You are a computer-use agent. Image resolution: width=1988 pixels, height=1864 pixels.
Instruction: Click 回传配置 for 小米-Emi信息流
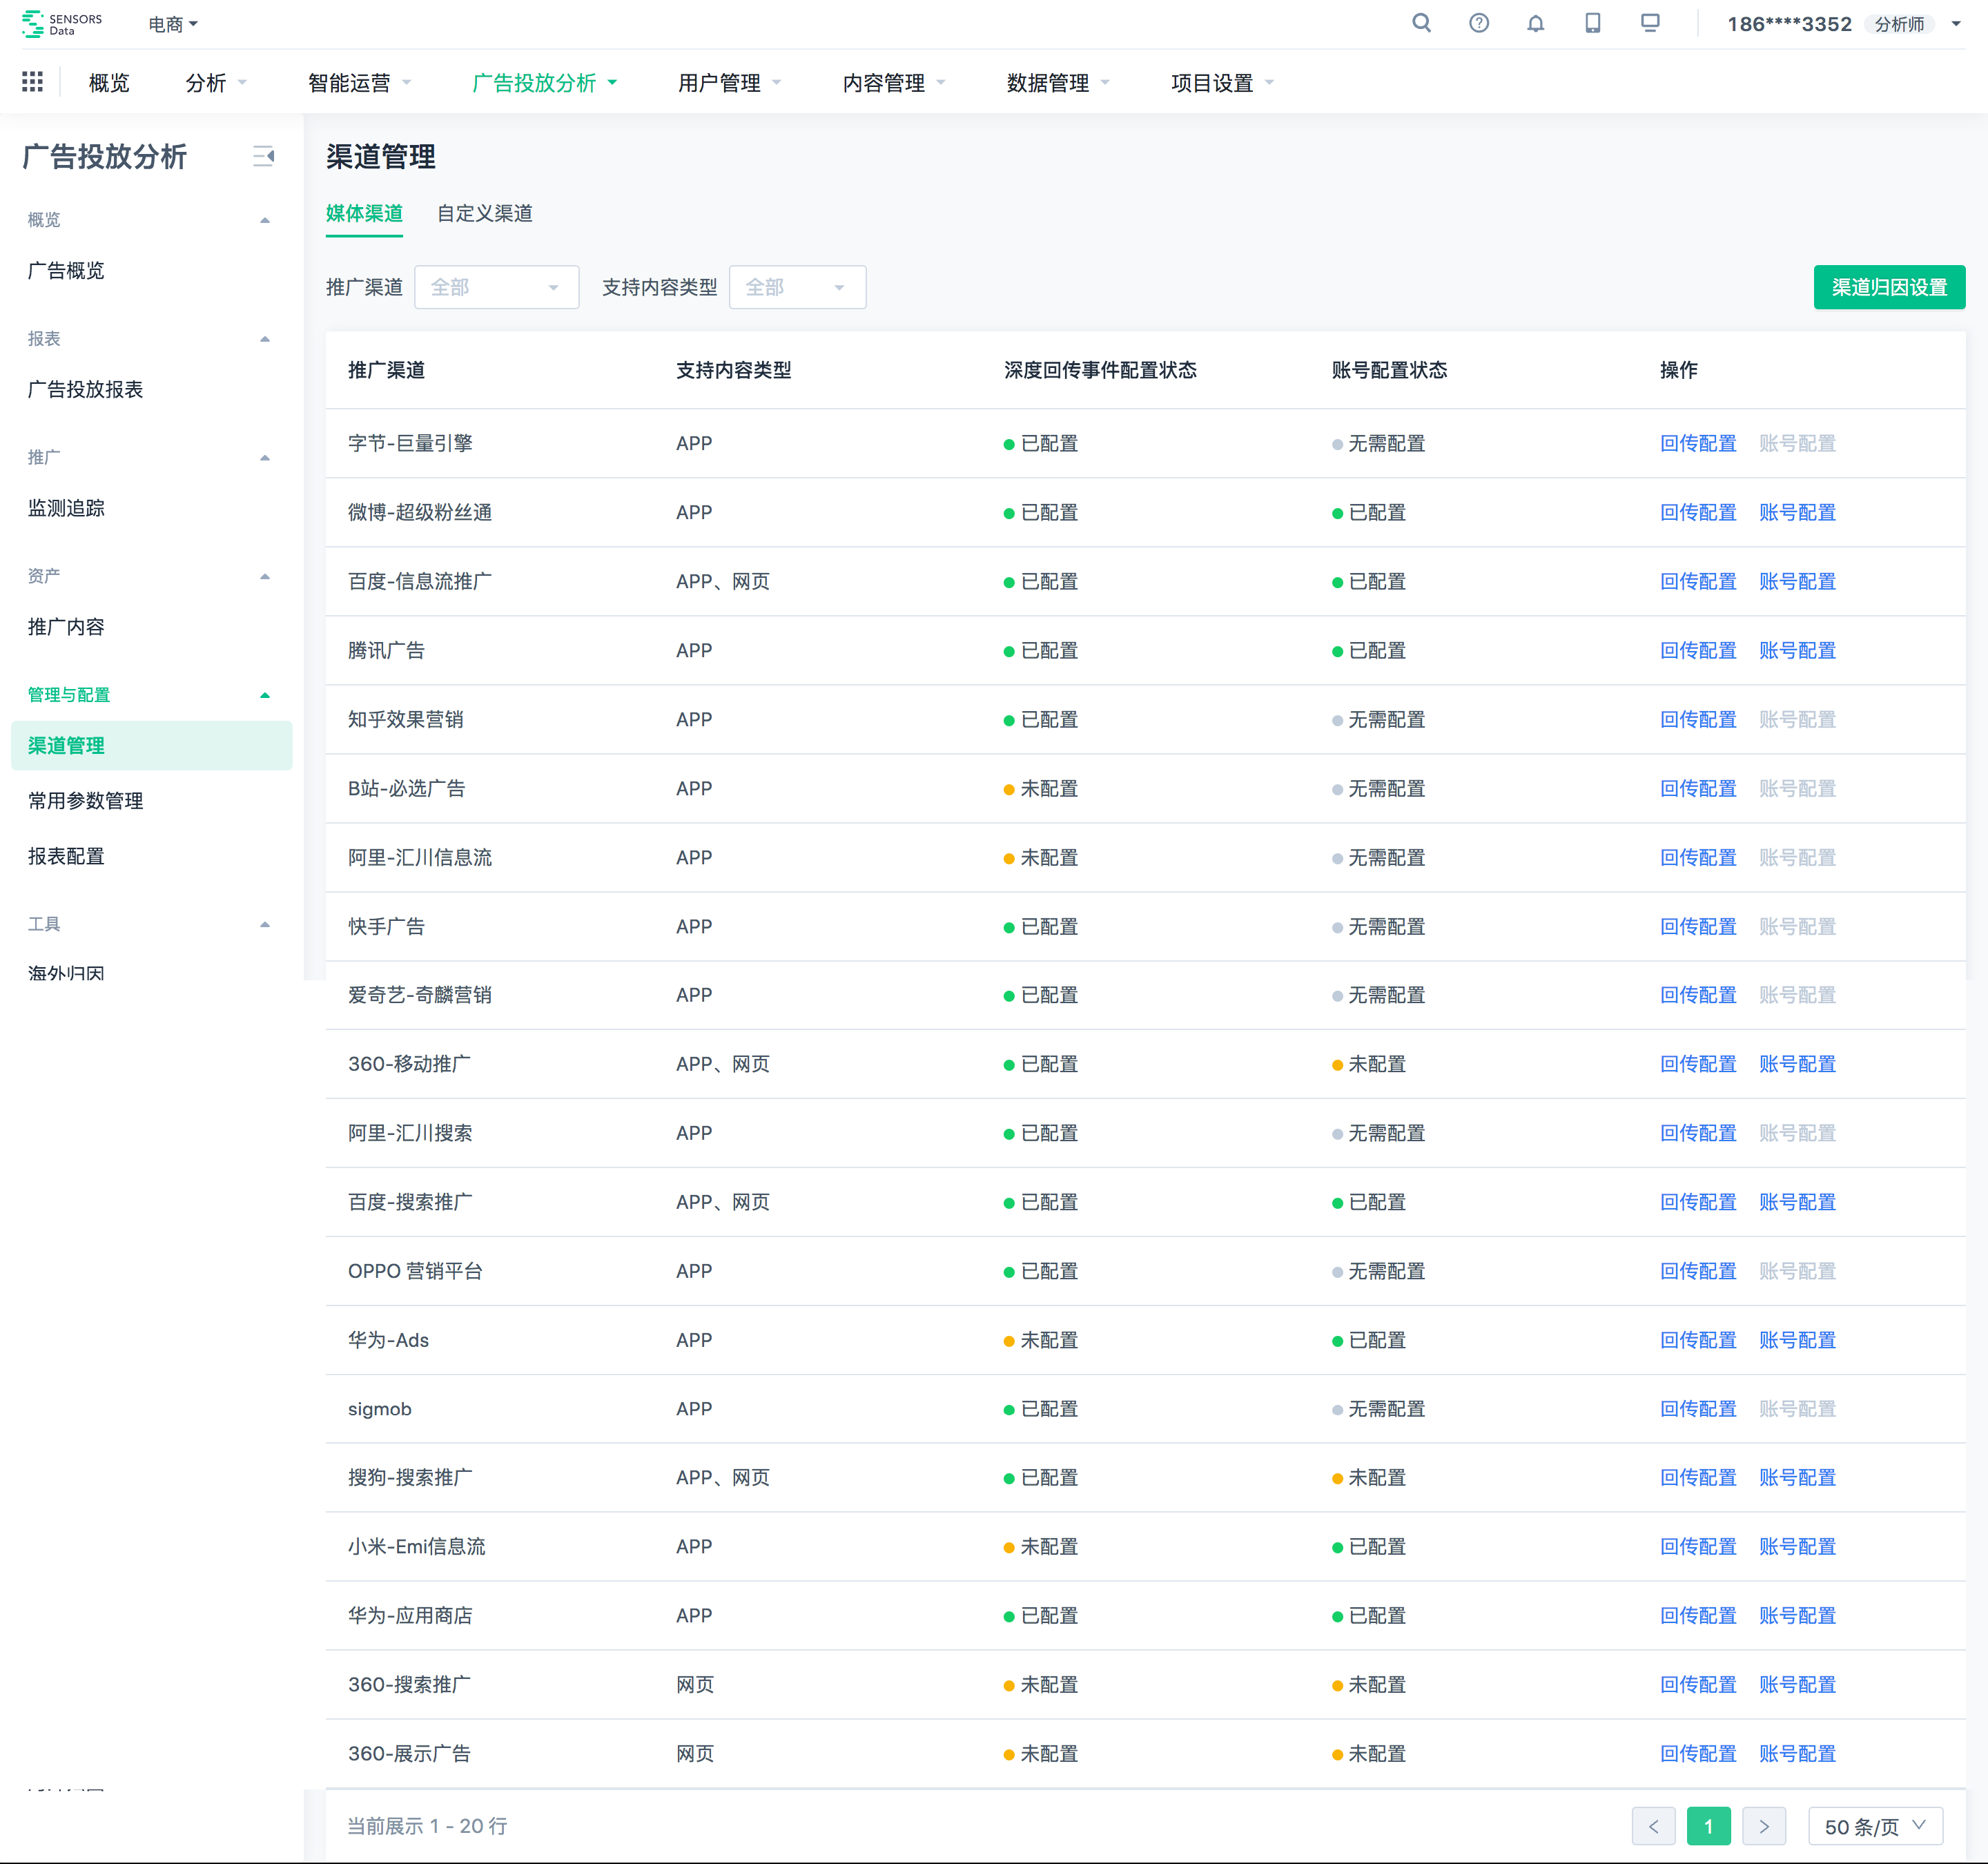click(x=1698, y=1547)
